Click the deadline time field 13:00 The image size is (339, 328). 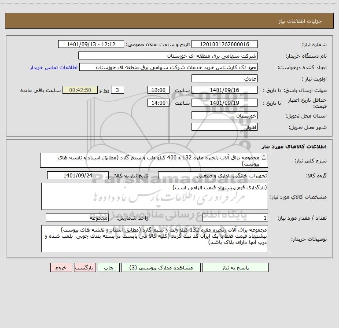click(x=158, y=90)
